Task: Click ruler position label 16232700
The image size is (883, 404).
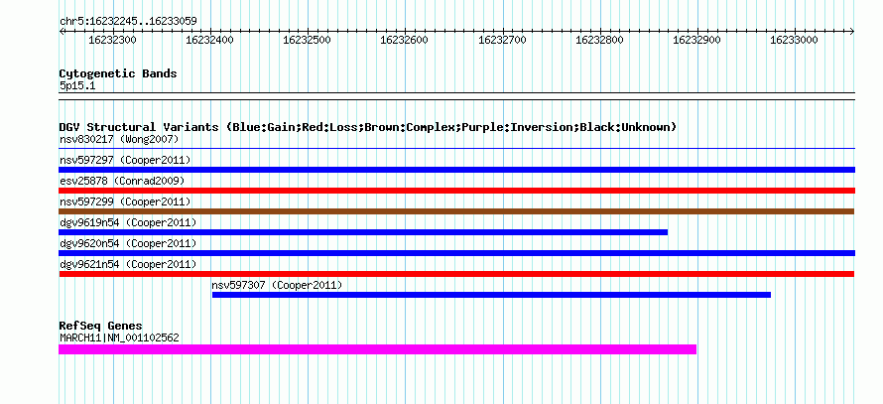Action: point(502,40)
